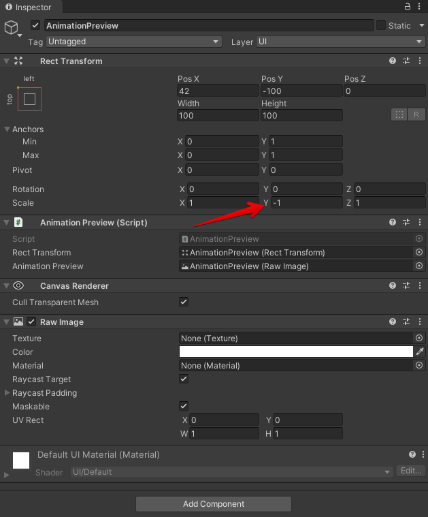428x517 pixels.
Task: Toggle the Static checkbox
Action: click(381, 25)
